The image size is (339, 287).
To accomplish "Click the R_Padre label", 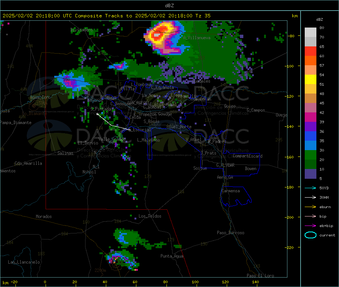I will click(216, 141).
